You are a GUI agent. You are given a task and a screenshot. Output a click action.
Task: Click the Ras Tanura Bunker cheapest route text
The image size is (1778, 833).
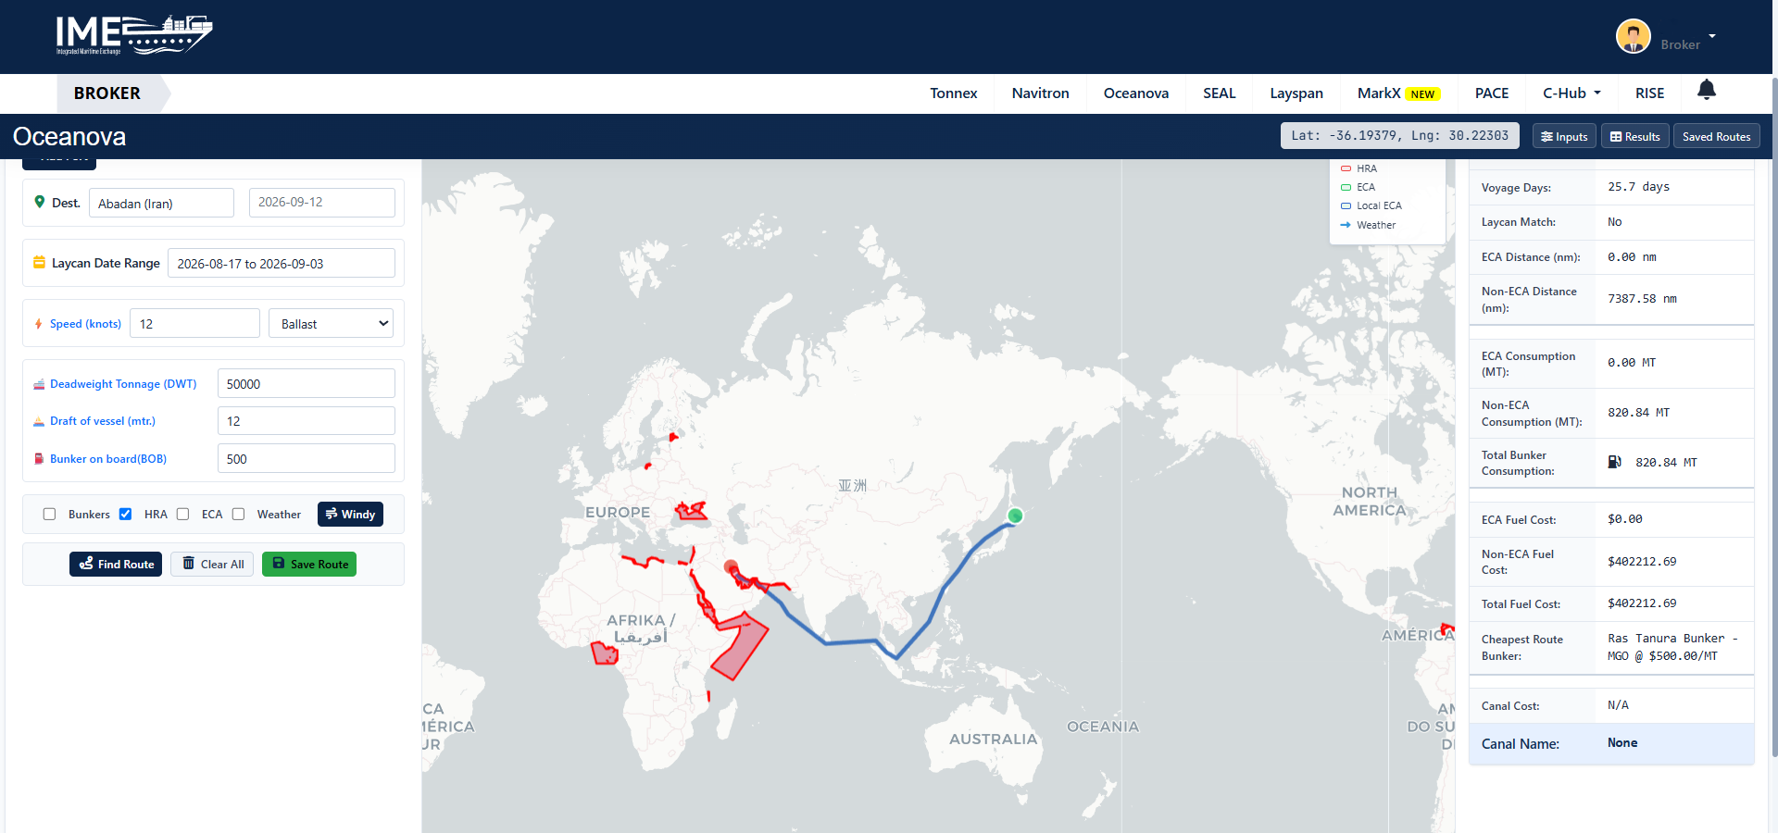(x=1672, y=647)
